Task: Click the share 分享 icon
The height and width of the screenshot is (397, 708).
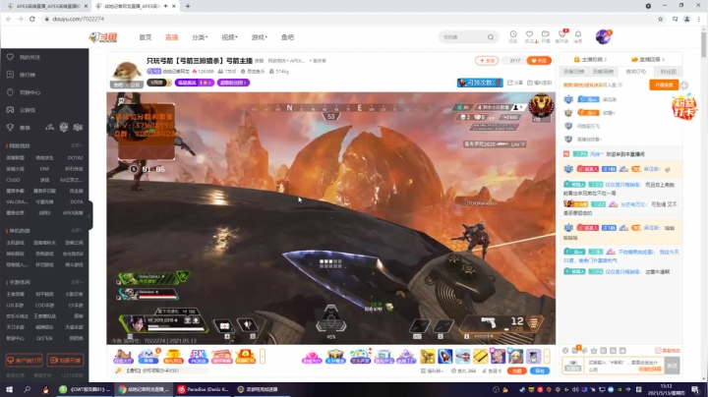Action: 515,83
